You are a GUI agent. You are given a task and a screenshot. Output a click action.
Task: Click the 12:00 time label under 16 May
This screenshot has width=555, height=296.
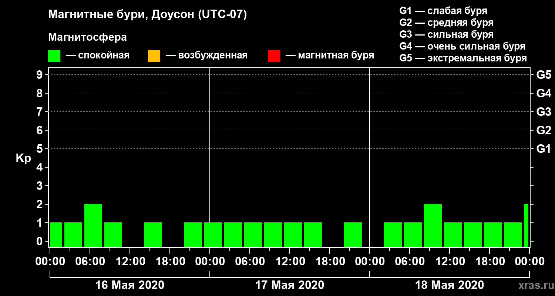click(130, 262)
